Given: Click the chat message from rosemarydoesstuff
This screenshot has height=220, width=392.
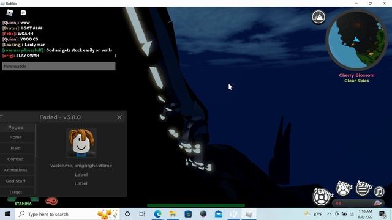Looking at the screenshot, I should (x=57, y=50).
